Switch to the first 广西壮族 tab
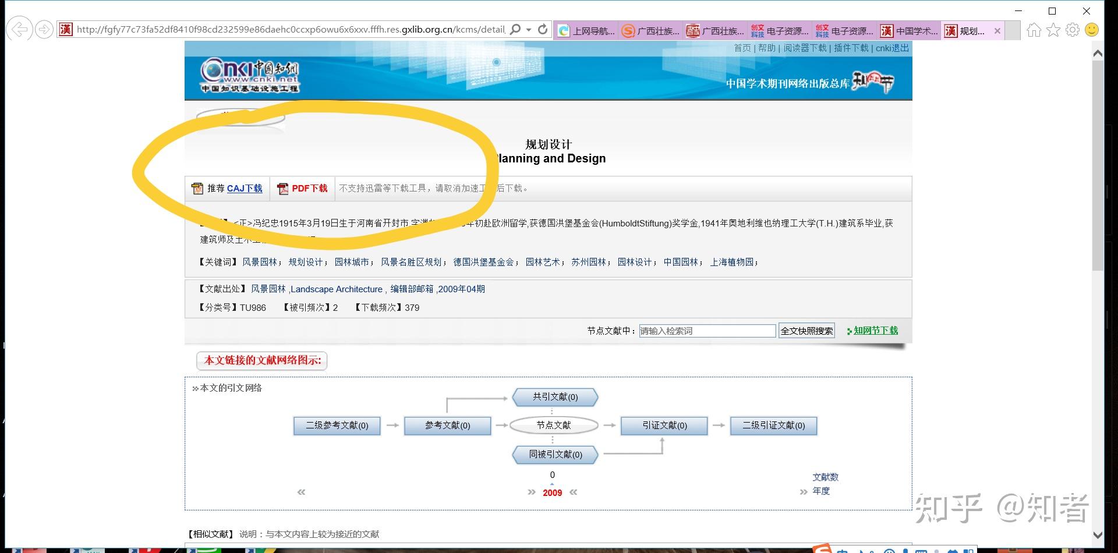This screenshot has width=1118, height=553. [651, 31]
